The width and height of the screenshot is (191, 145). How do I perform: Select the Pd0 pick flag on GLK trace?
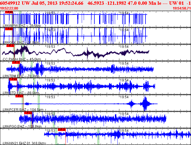(9, 29)
